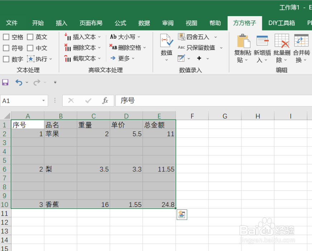Enable the 空格 checkbox
The width and height of the screenshot is (312, 251).
tap(6, 37)
